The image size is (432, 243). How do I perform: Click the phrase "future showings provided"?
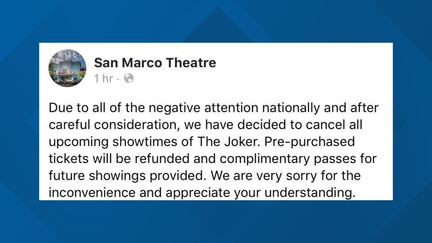[128, 176]
